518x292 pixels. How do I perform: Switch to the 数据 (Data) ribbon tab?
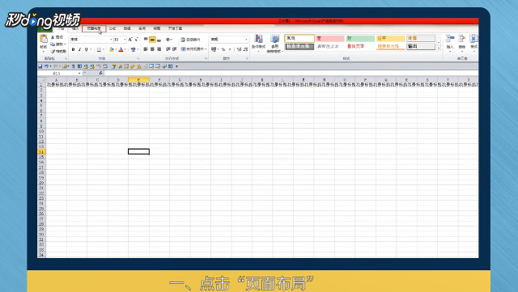[x=127, y=28]
